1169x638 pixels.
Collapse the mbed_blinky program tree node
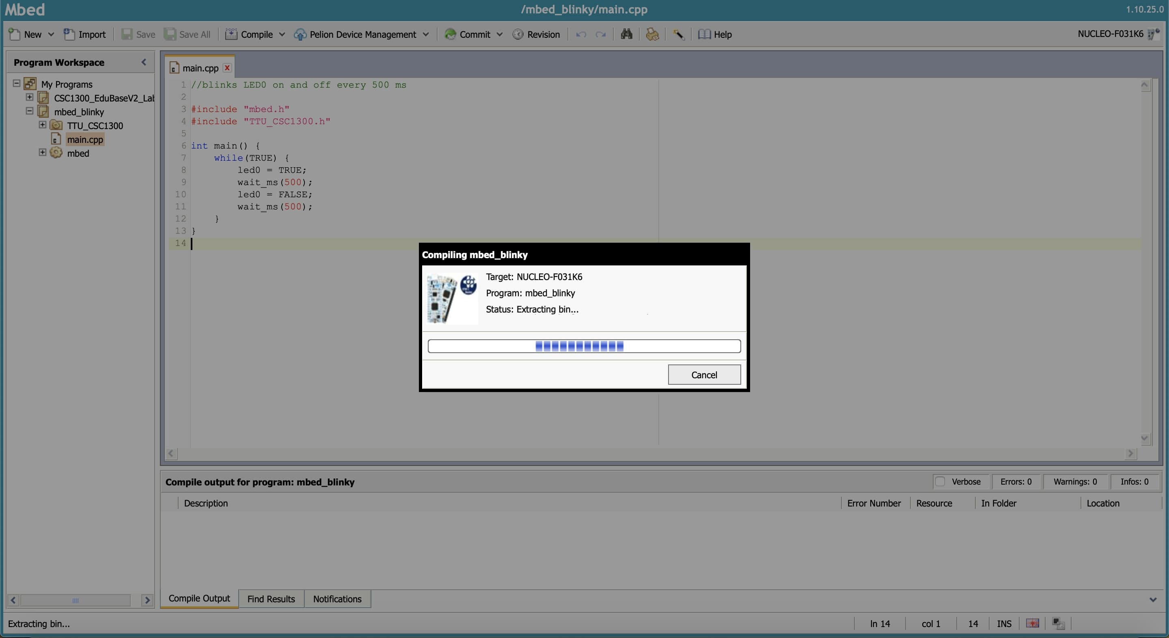30,111
